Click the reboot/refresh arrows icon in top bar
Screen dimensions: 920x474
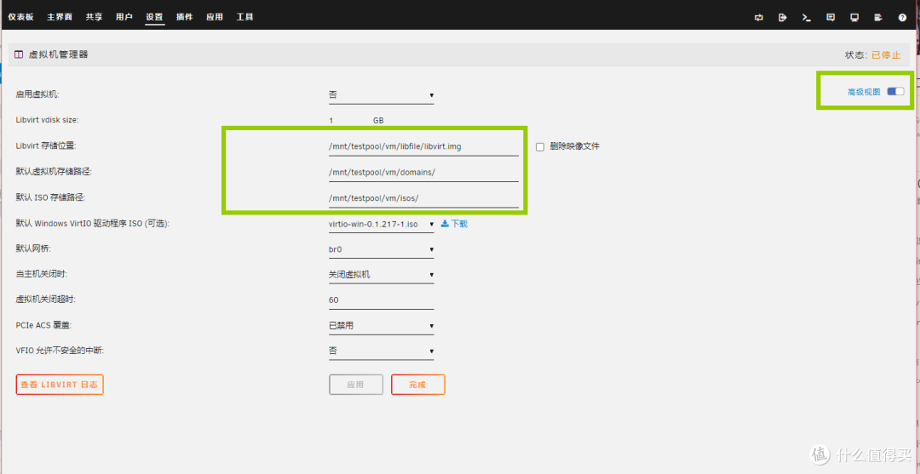coord(759,17)
